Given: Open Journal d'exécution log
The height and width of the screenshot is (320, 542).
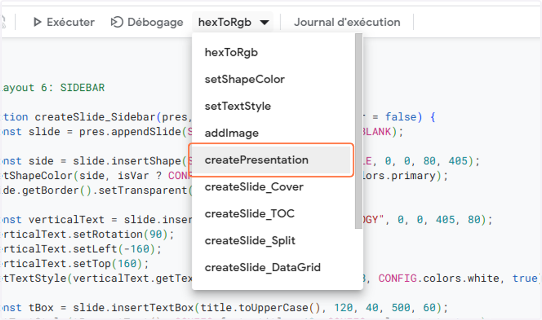Looking at the screenshot, I should pyautogui.click(x=347, y=22).
